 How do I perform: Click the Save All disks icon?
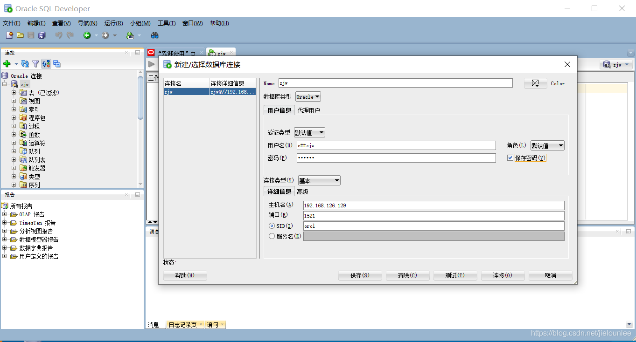pyautogui.click(x=42, y=35)
